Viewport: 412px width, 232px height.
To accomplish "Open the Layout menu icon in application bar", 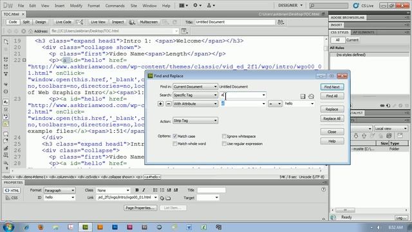I will pyautogui.click(x=183, y=5).
